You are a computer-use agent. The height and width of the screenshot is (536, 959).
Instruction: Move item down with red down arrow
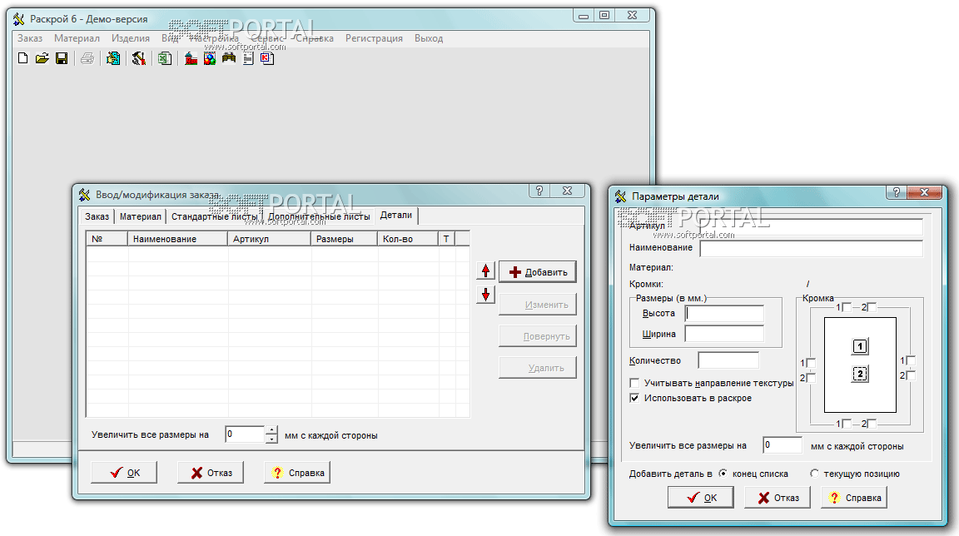[485, 295]
